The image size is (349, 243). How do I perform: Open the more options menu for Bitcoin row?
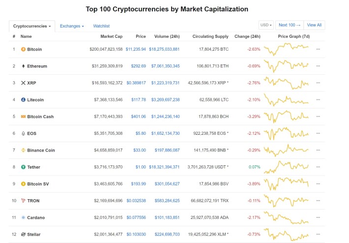[x=318, y=49]
